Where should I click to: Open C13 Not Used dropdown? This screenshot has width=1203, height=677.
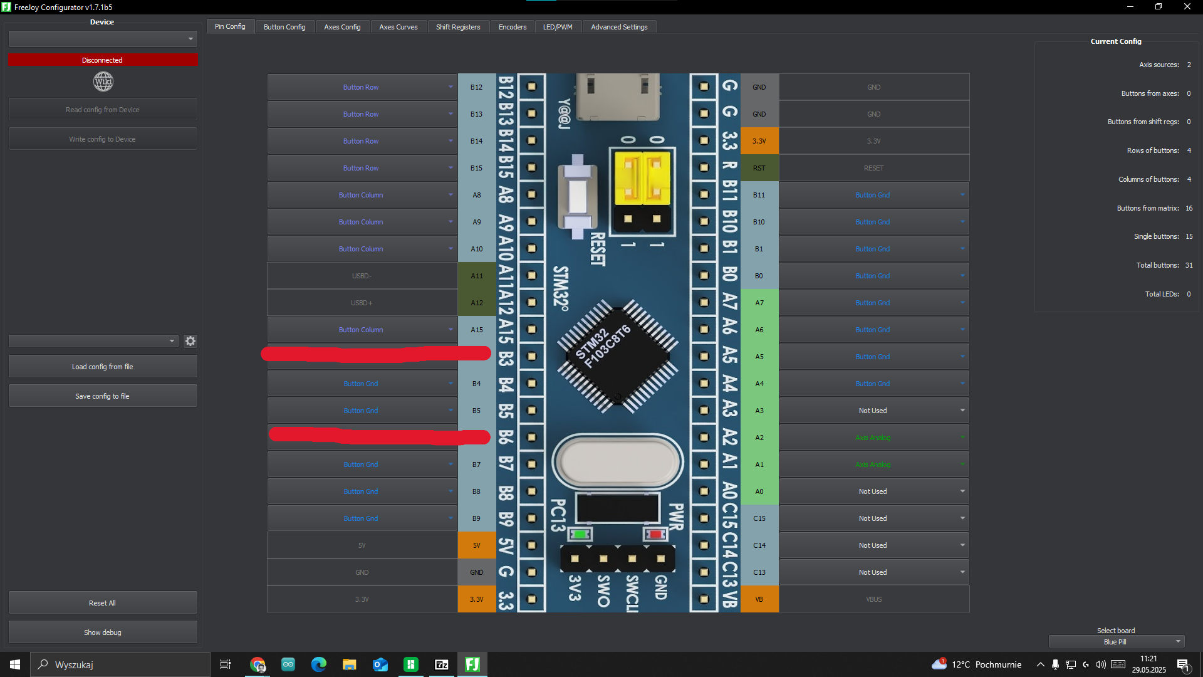point(874,572)
